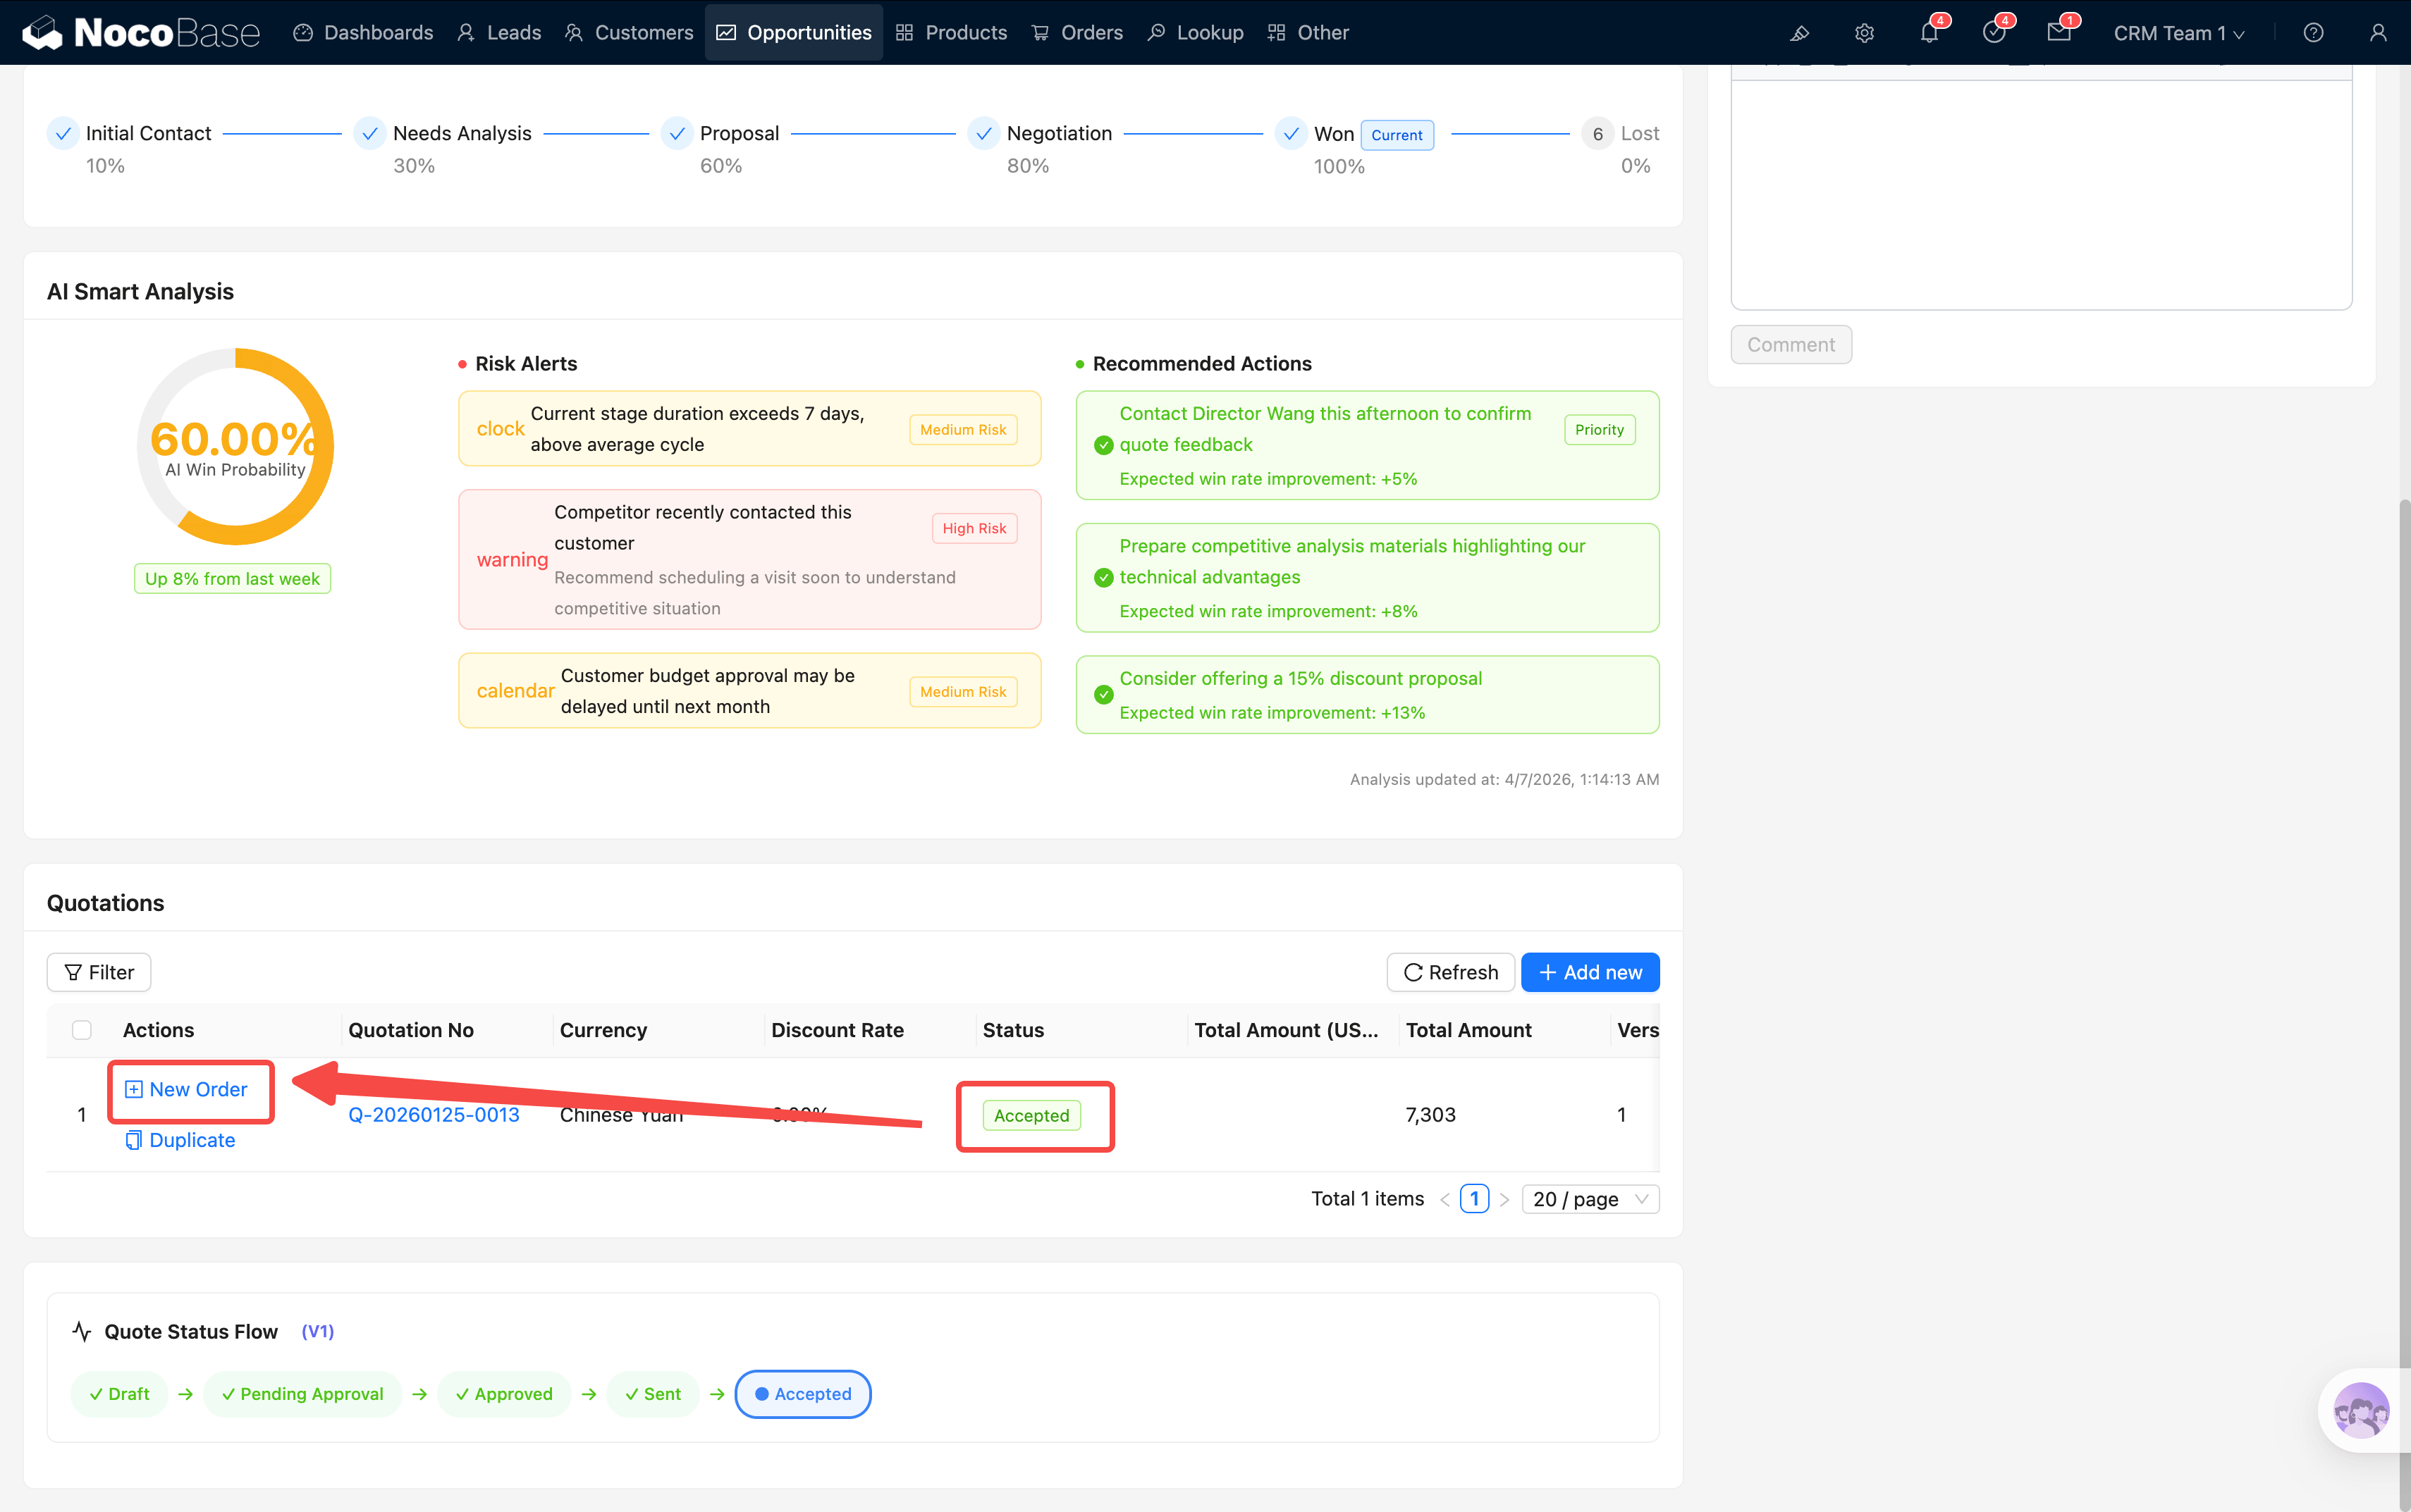Open the CRM Team 1 dropdown
Screen dimensions: 2411x1512
[2178, 33]
